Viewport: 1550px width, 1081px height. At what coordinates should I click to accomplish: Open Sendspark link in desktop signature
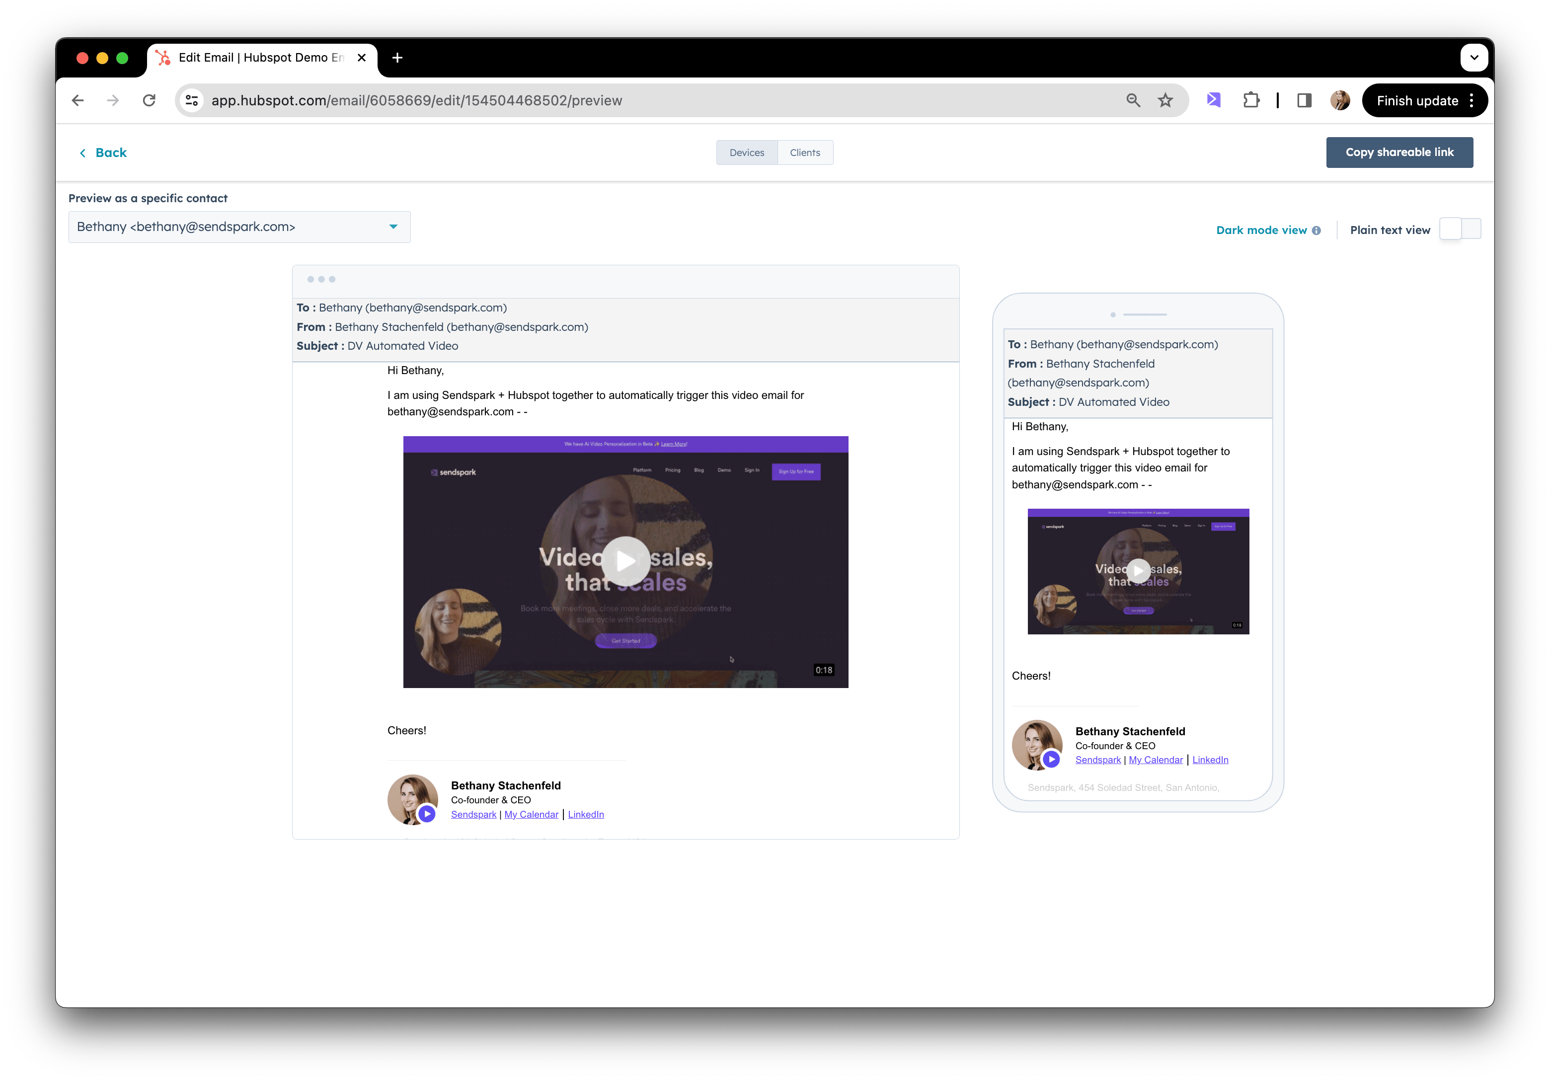473,814
